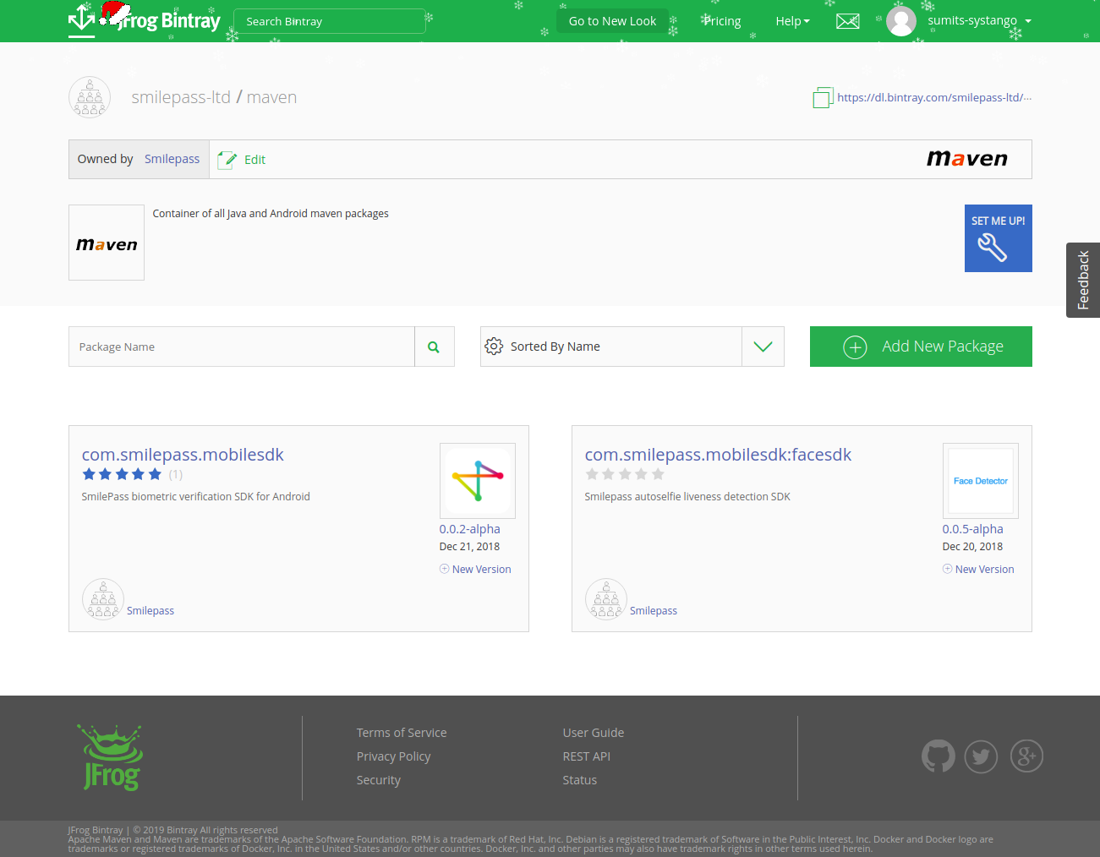
Task: Open com.smilepass.mobilesdk package title
Action: (x=183, y=455)
